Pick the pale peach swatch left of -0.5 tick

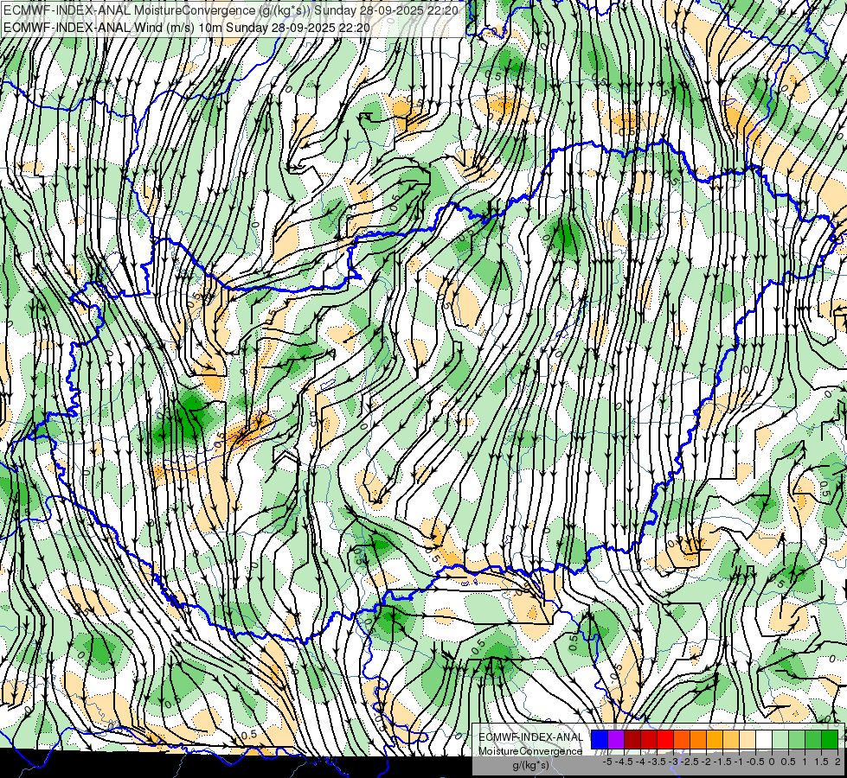click(748, 740)
